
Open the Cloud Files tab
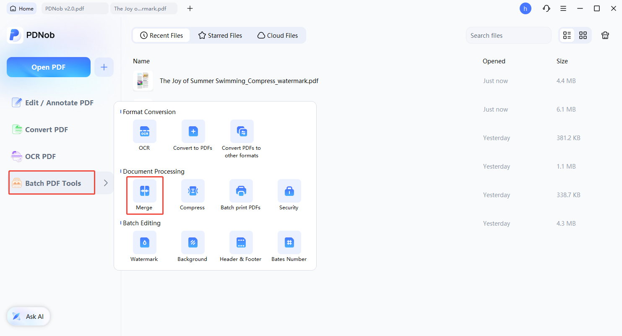pos(278,36)
